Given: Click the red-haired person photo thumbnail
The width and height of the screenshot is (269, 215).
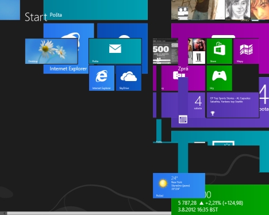Looking at the screenshot, I should point(260,10).
